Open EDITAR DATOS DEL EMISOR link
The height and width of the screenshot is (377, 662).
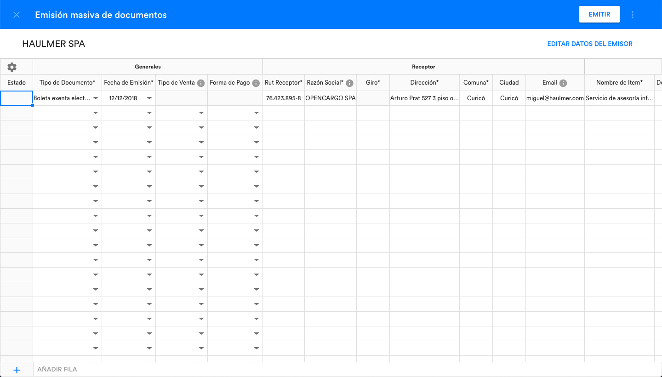pyautogui.click(x=589, y=44)
